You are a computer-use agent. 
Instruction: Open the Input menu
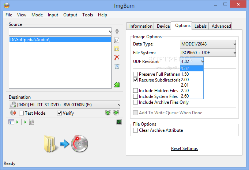53,15
